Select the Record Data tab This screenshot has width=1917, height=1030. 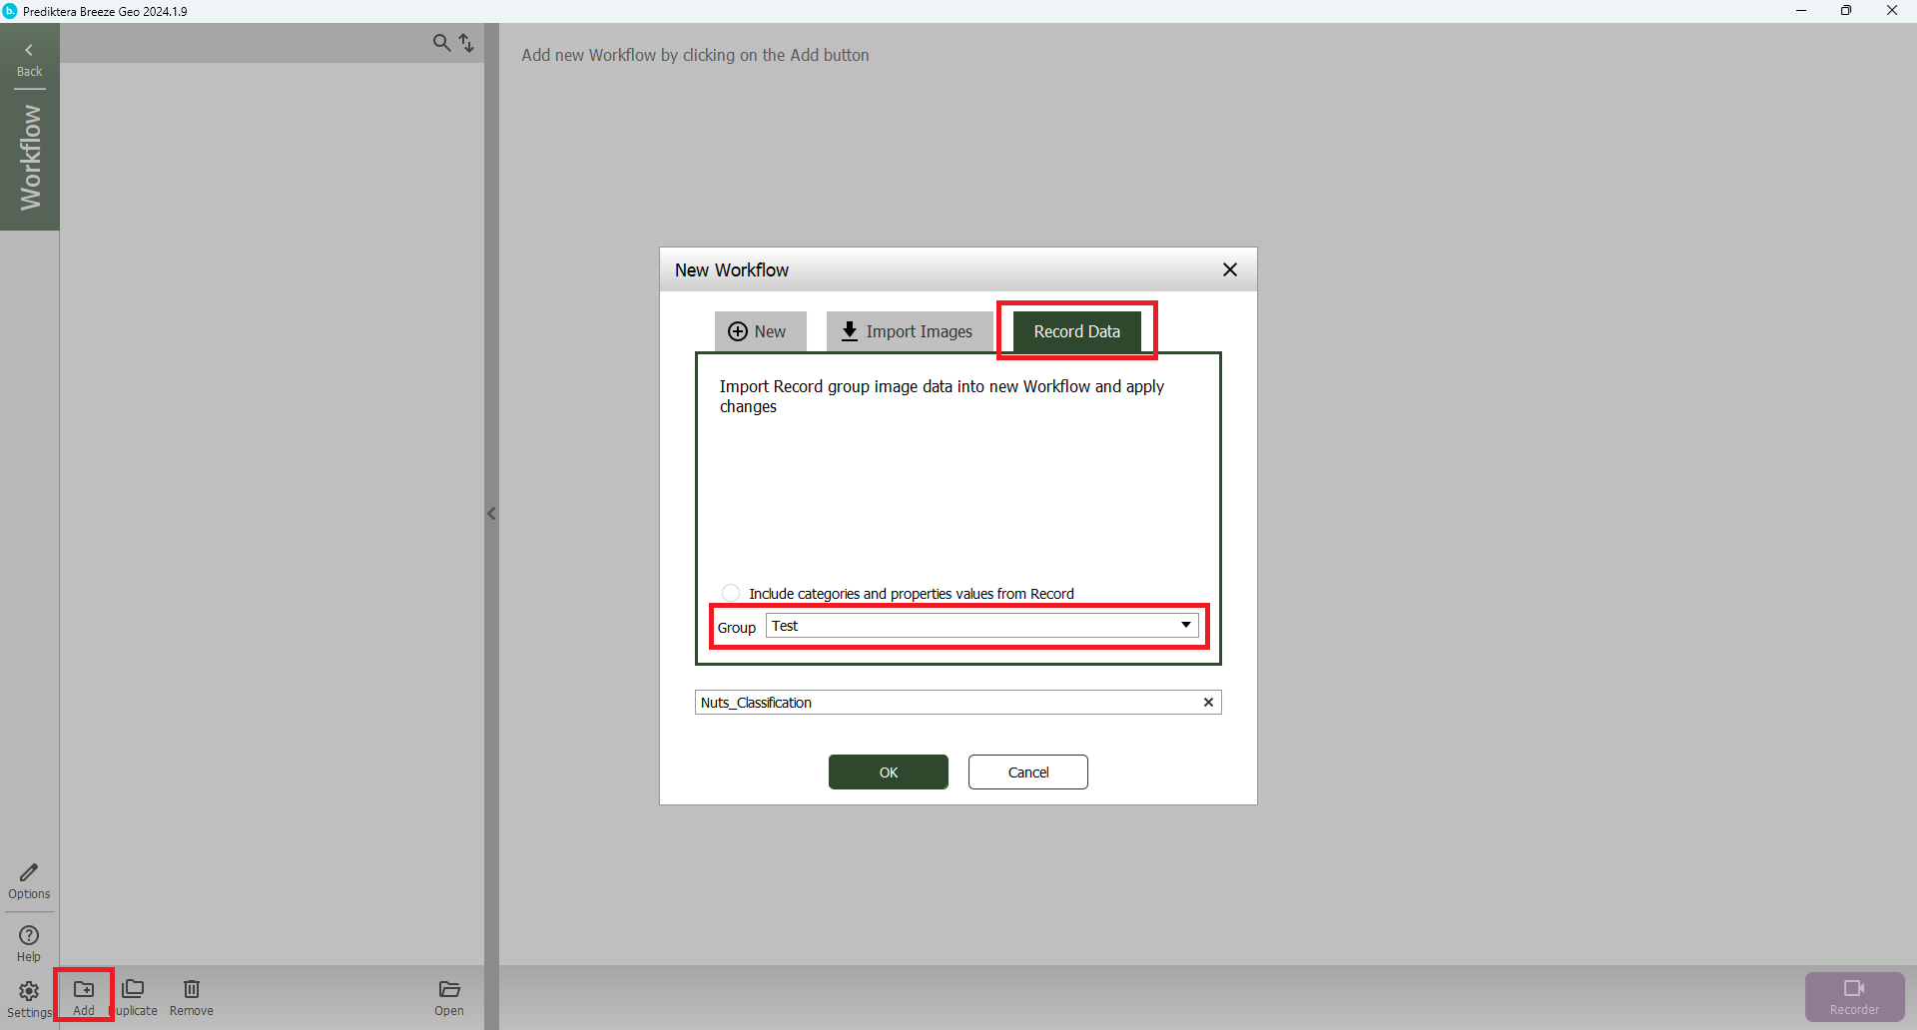(1076, 331)
